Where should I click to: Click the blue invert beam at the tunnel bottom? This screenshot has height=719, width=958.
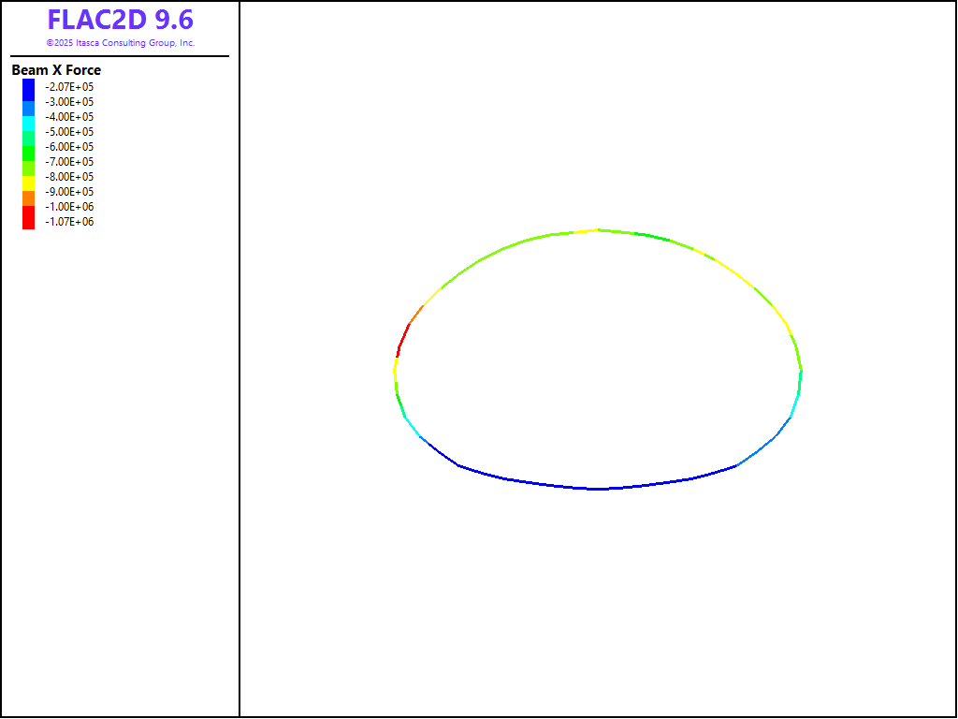click(x=597, y=489)
